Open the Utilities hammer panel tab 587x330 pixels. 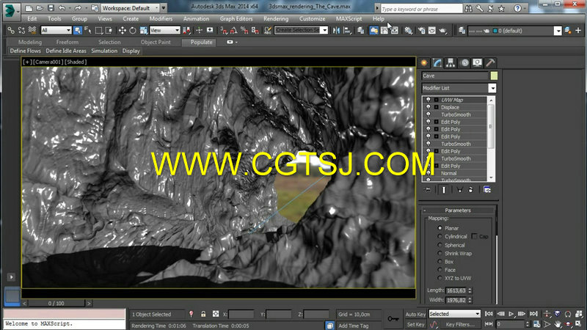490,63
